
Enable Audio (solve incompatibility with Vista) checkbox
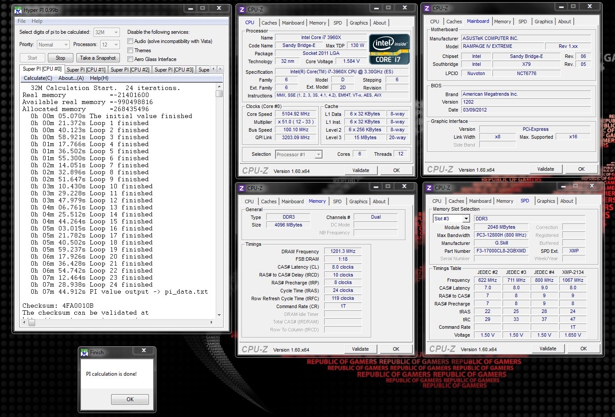coord(130,41)
